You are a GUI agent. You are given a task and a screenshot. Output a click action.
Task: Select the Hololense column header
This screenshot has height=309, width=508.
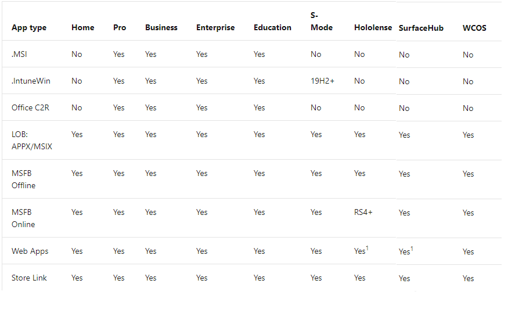pos(373,27)
